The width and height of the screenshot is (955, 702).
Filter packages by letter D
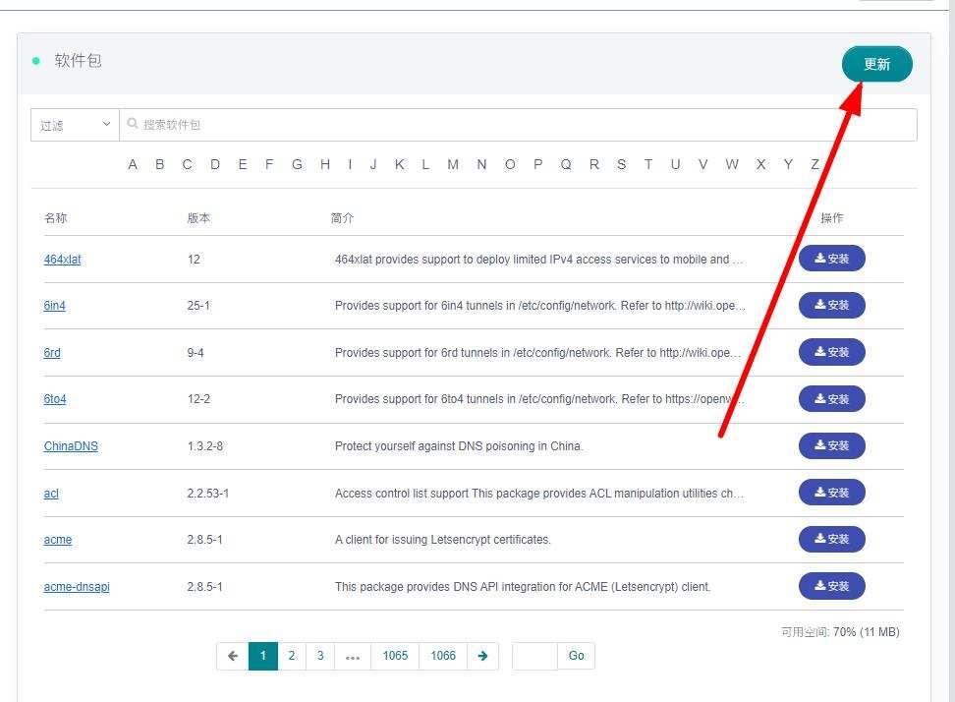(215, 164)
